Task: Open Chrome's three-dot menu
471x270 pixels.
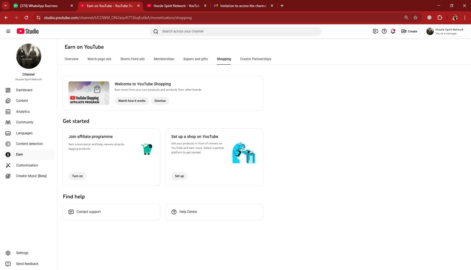Action: coord(465,18)
